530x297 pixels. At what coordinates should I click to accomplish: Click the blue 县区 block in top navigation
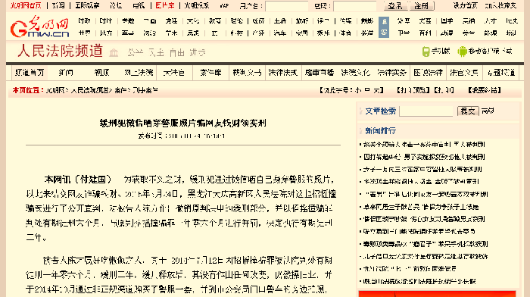click(384, 27)
